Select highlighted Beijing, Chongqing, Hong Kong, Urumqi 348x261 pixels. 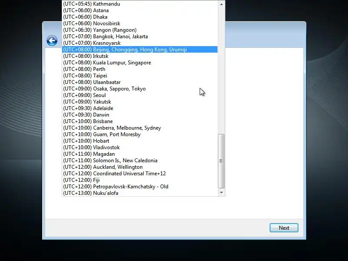coord(140,50)
